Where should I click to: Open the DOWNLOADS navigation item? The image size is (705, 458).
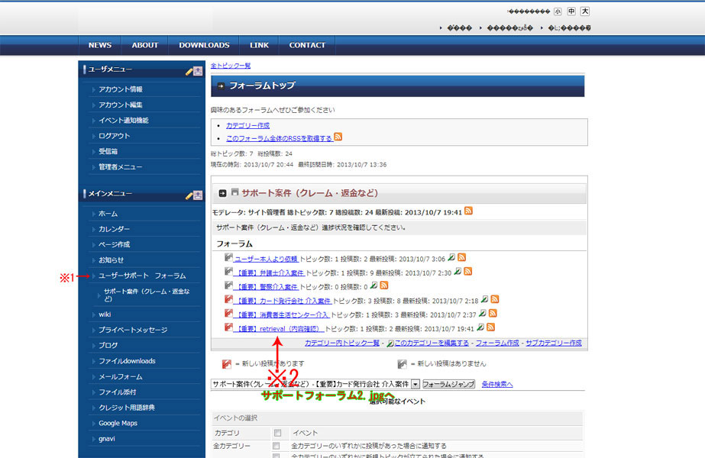[x=204, y=45]
